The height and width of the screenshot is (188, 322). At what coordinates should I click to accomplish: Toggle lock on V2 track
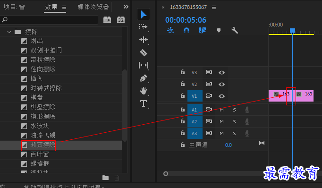pyautogui.click(x=183, y=84)
